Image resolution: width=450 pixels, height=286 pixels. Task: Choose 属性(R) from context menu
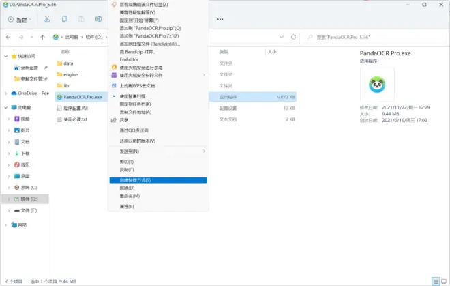point(158,206)
